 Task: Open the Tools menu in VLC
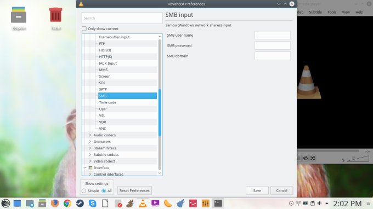pos(332,12)
